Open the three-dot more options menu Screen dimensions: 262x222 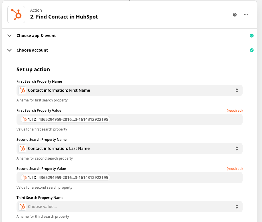point(246,15)
